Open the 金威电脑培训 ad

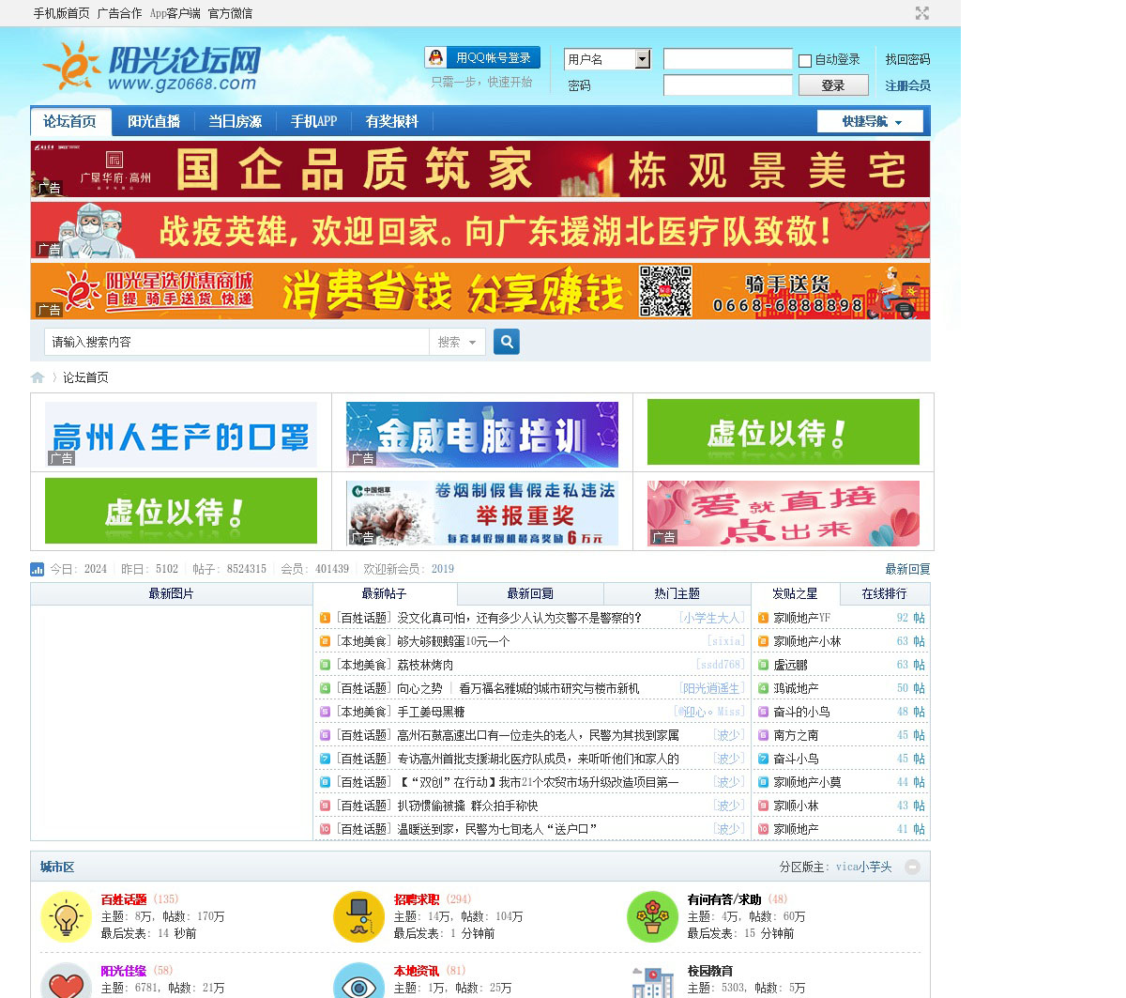(482, 435)
